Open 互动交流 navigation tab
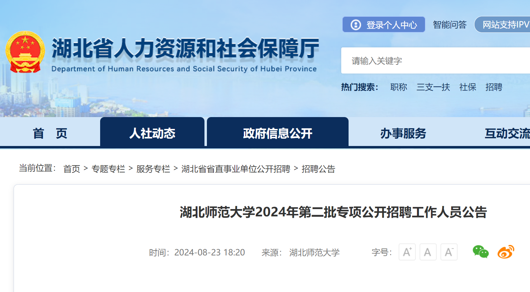 [x=507, y=133]
